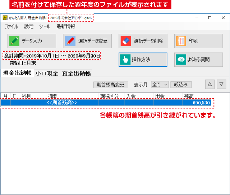Click the orange 印刷 print icon

(x=181, y=41)
